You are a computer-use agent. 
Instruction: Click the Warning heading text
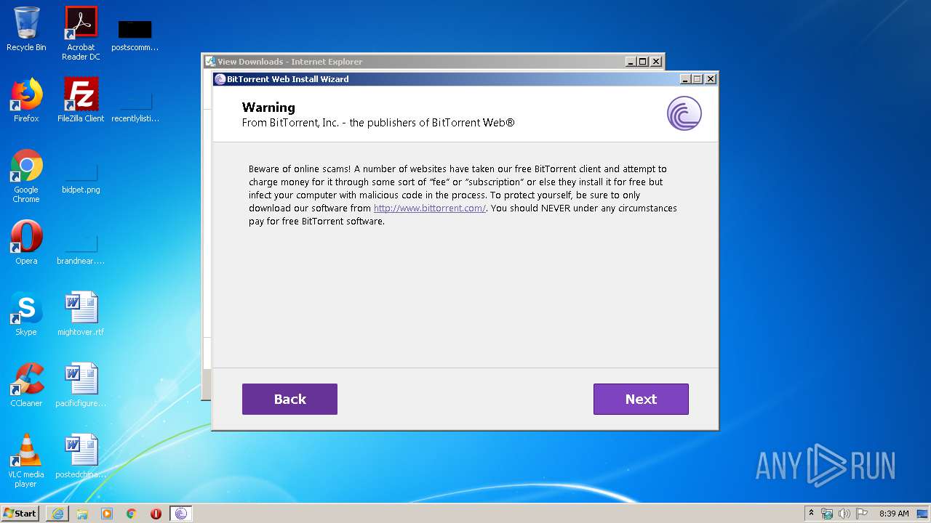coord(268,108)
